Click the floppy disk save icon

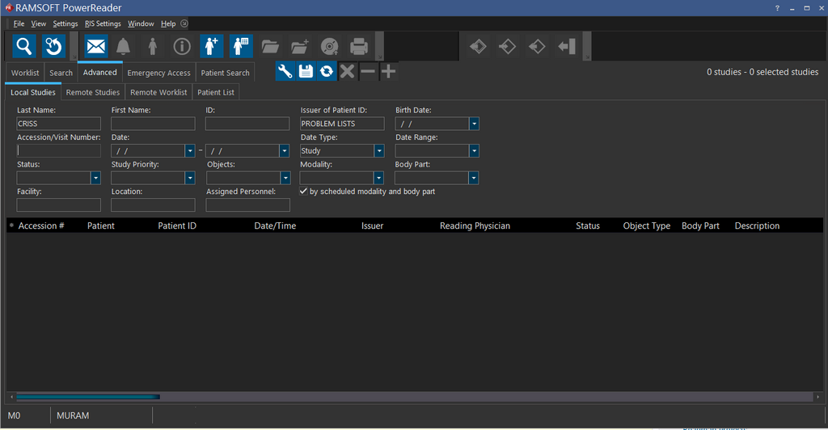click(x=306, y=72)
